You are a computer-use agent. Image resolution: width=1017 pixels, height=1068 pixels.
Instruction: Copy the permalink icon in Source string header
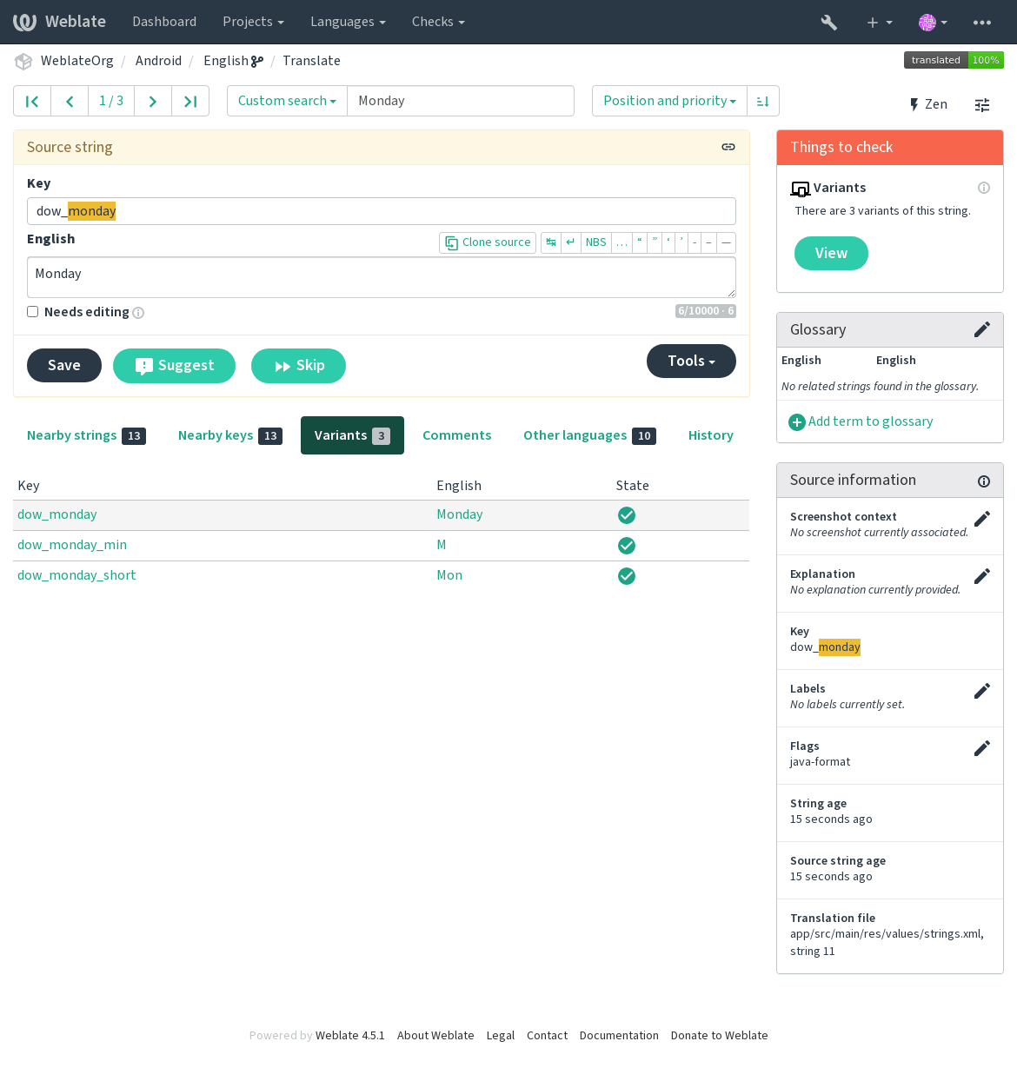pos(728,147)
